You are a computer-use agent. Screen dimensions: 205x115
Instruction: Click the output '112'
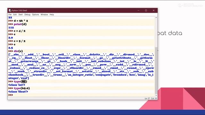click(11, 27)
